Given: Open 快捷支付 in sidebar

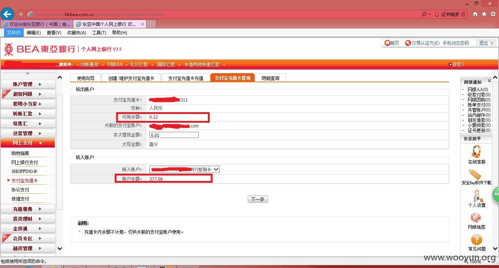Looking at the screenshot, I should (20, 199).
